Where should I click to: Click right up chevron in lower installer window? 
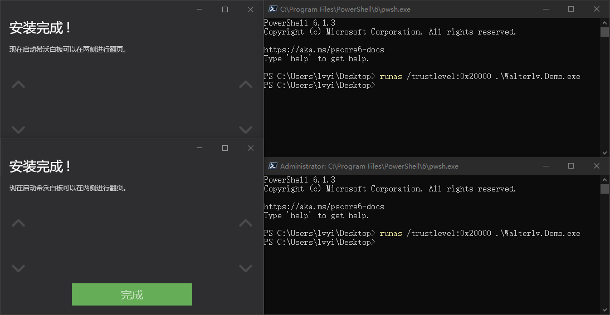pos(246,223)
